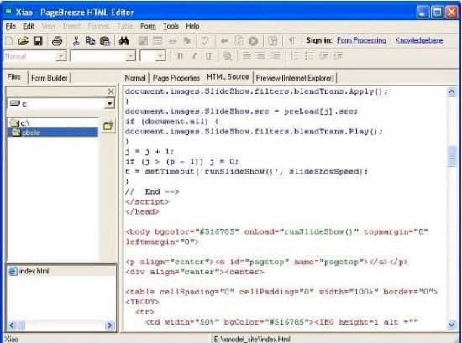Cut selection using the scissors icon

pyautogui.click(x=76, y=41)
